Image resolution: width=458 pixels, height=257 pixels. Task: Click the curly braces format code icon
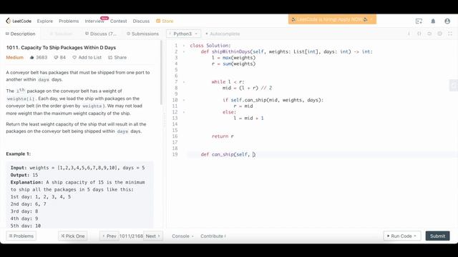[419, 34]
